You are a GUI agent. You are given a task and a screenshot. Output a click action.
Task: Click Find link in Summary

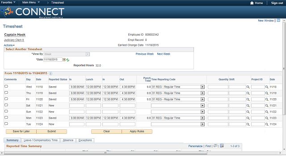coord(208,146)
